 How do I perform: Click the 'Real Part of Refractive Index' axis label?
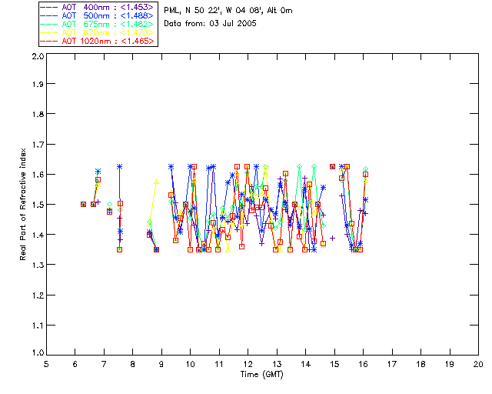click(24, 205)
